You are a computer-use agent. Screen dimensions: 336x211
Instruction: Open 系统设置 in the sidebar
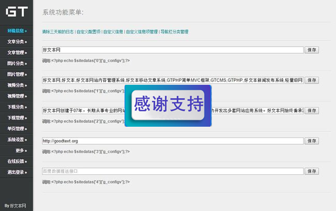click(x=17, y=140)
